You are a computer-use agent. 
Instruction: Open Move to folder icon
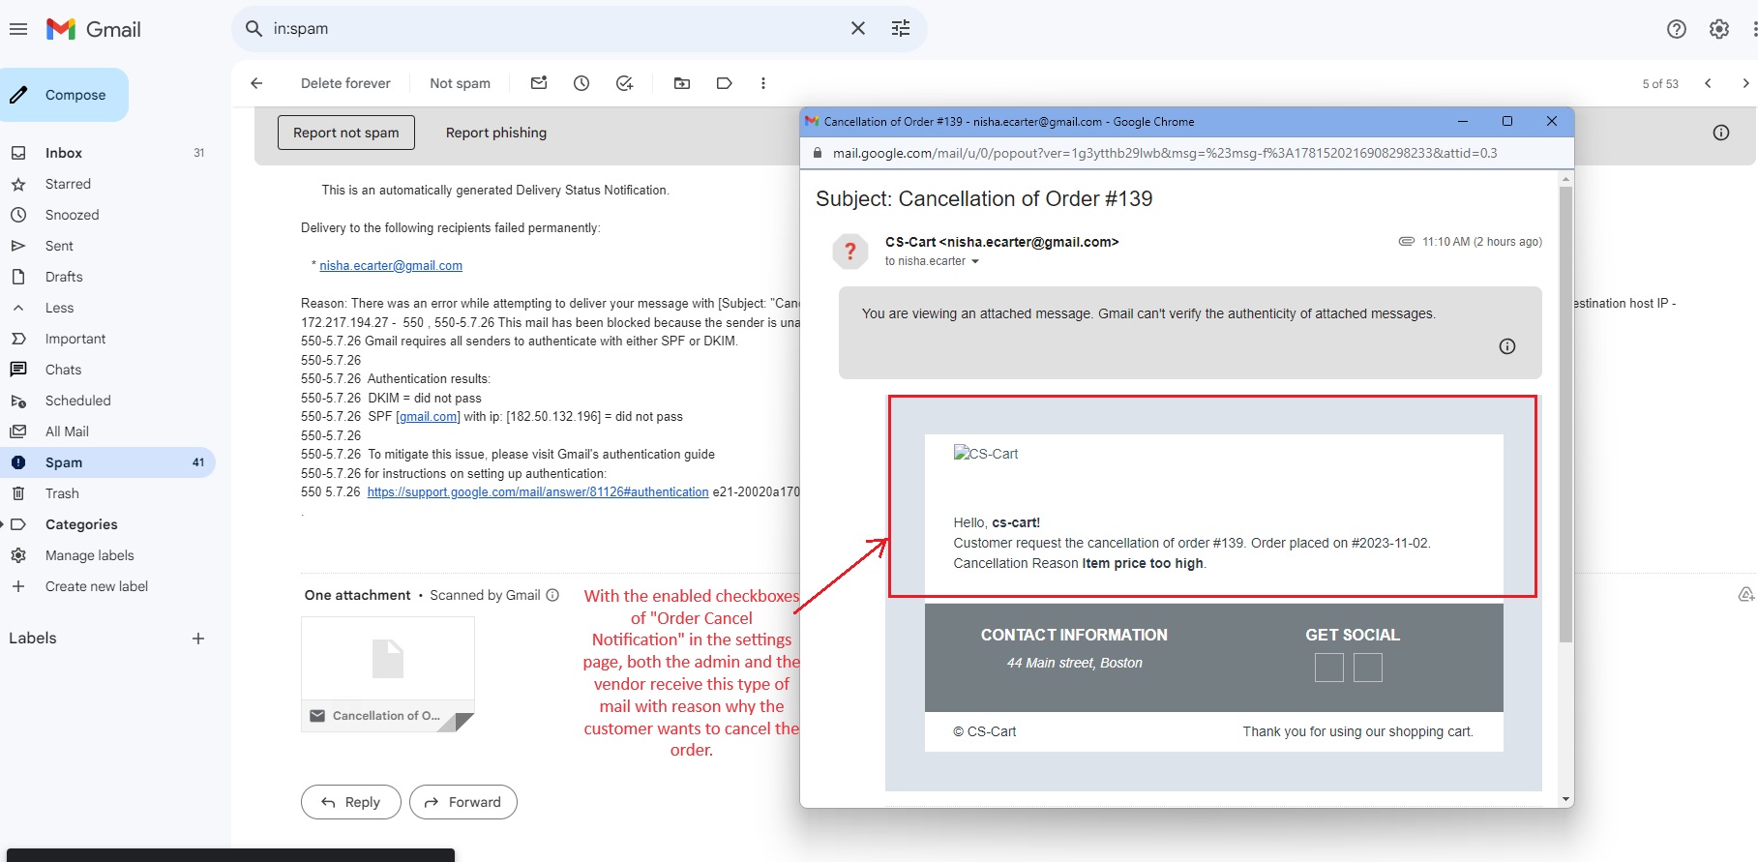tap(682, 83)
